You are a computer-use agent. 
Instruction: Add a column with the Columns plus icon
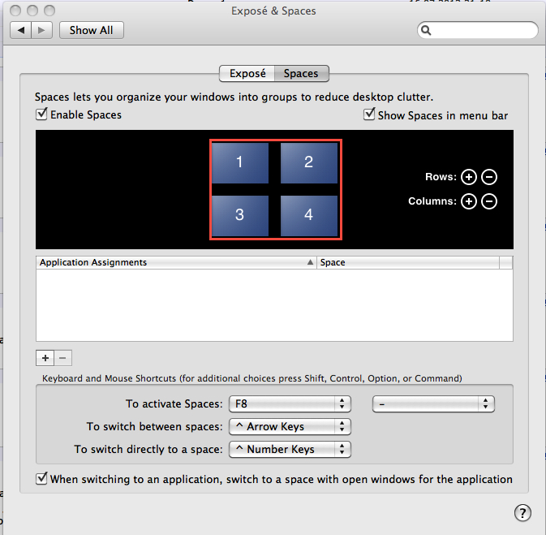click(468, 201)
